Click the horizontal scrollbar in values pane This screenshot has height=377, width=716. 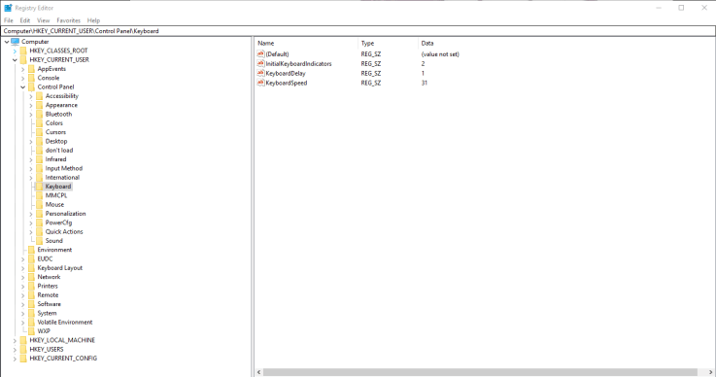click(480, 372)
